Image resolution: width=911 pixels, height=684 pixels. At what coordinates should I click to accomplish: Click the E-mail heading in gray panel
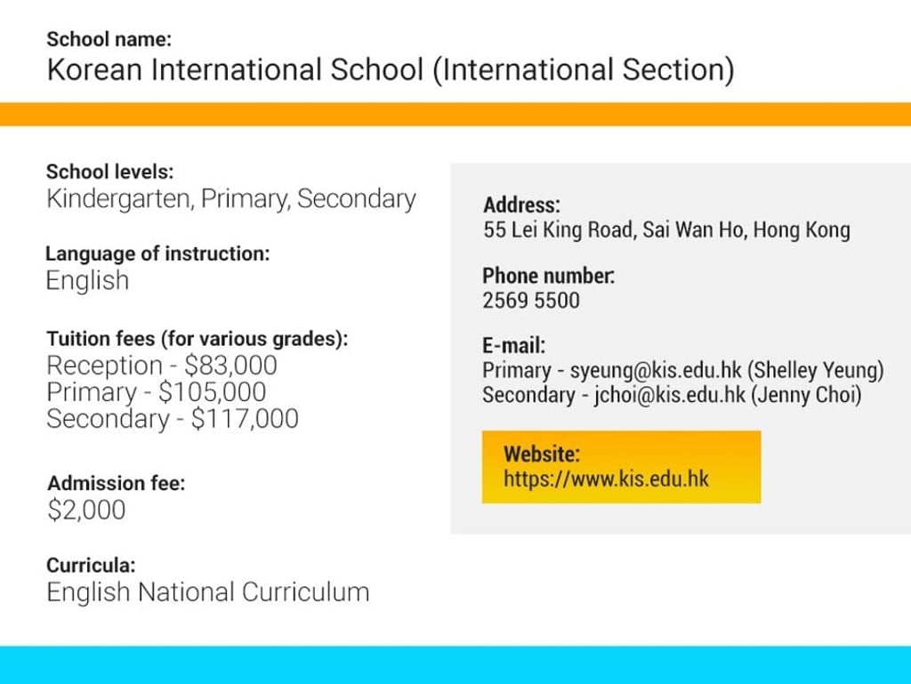click(513, 346)
